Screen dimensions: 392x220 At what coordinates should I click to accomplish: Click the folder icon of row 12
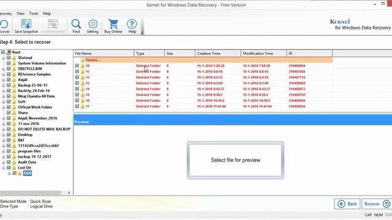(83, 78)
